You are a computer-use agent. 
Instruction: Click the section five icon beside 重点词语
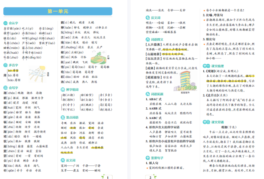coord(63,118)
